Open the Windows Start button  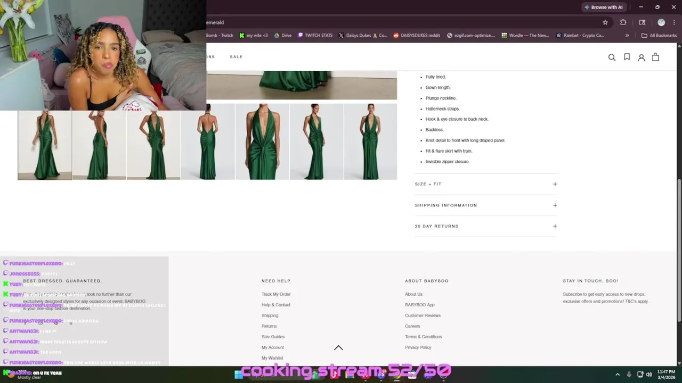(239, 374)
